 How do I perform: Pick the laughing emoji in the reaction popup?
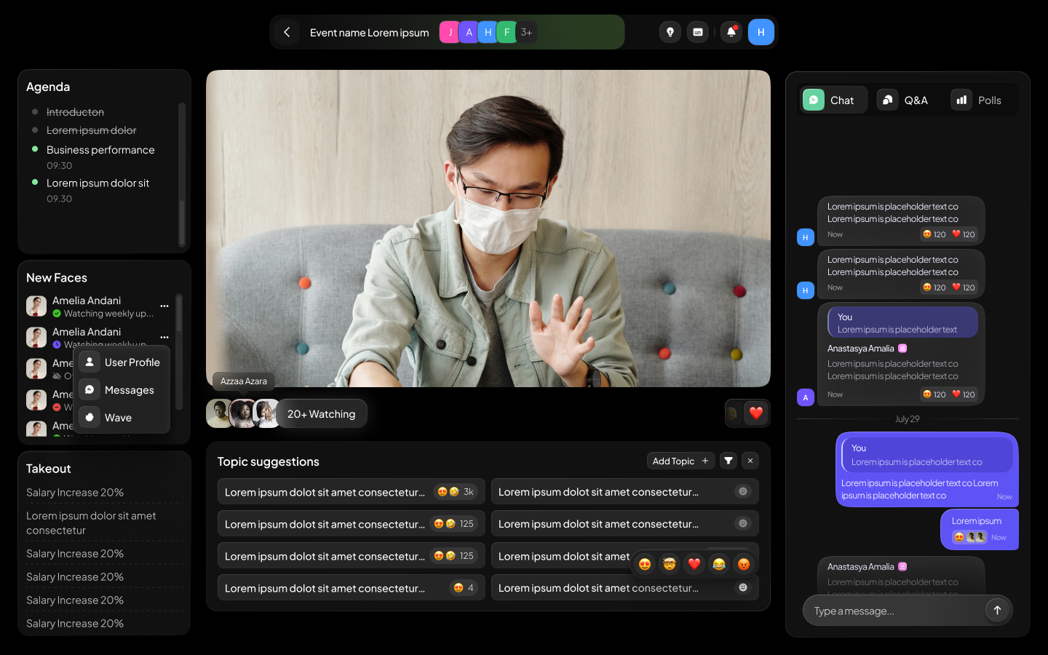719,564
